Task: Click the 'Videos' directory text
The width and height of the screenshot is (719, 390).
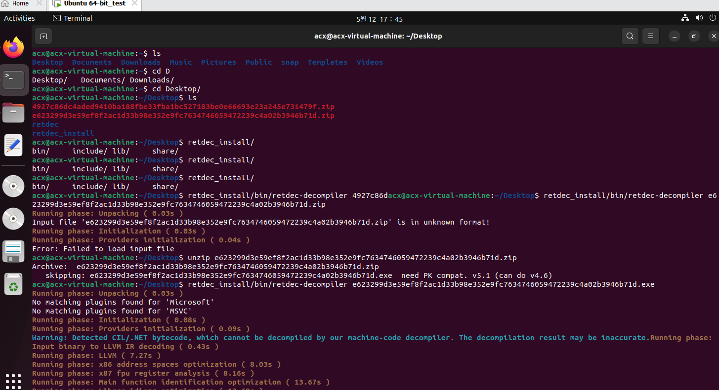Action: pos(370,62)
